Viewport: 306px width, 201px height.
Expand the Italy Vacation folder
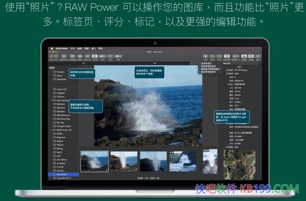[x=52, y=100]
